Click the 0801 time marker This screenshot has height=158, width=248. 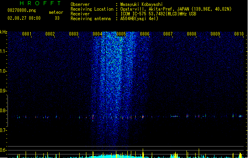coord(26,34)
